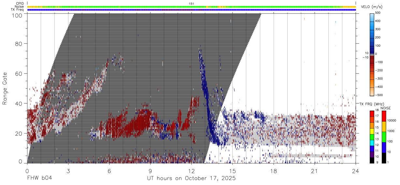Click UT hour tick label 3
This screenshot has height=185, width=400.
point(68,171)
